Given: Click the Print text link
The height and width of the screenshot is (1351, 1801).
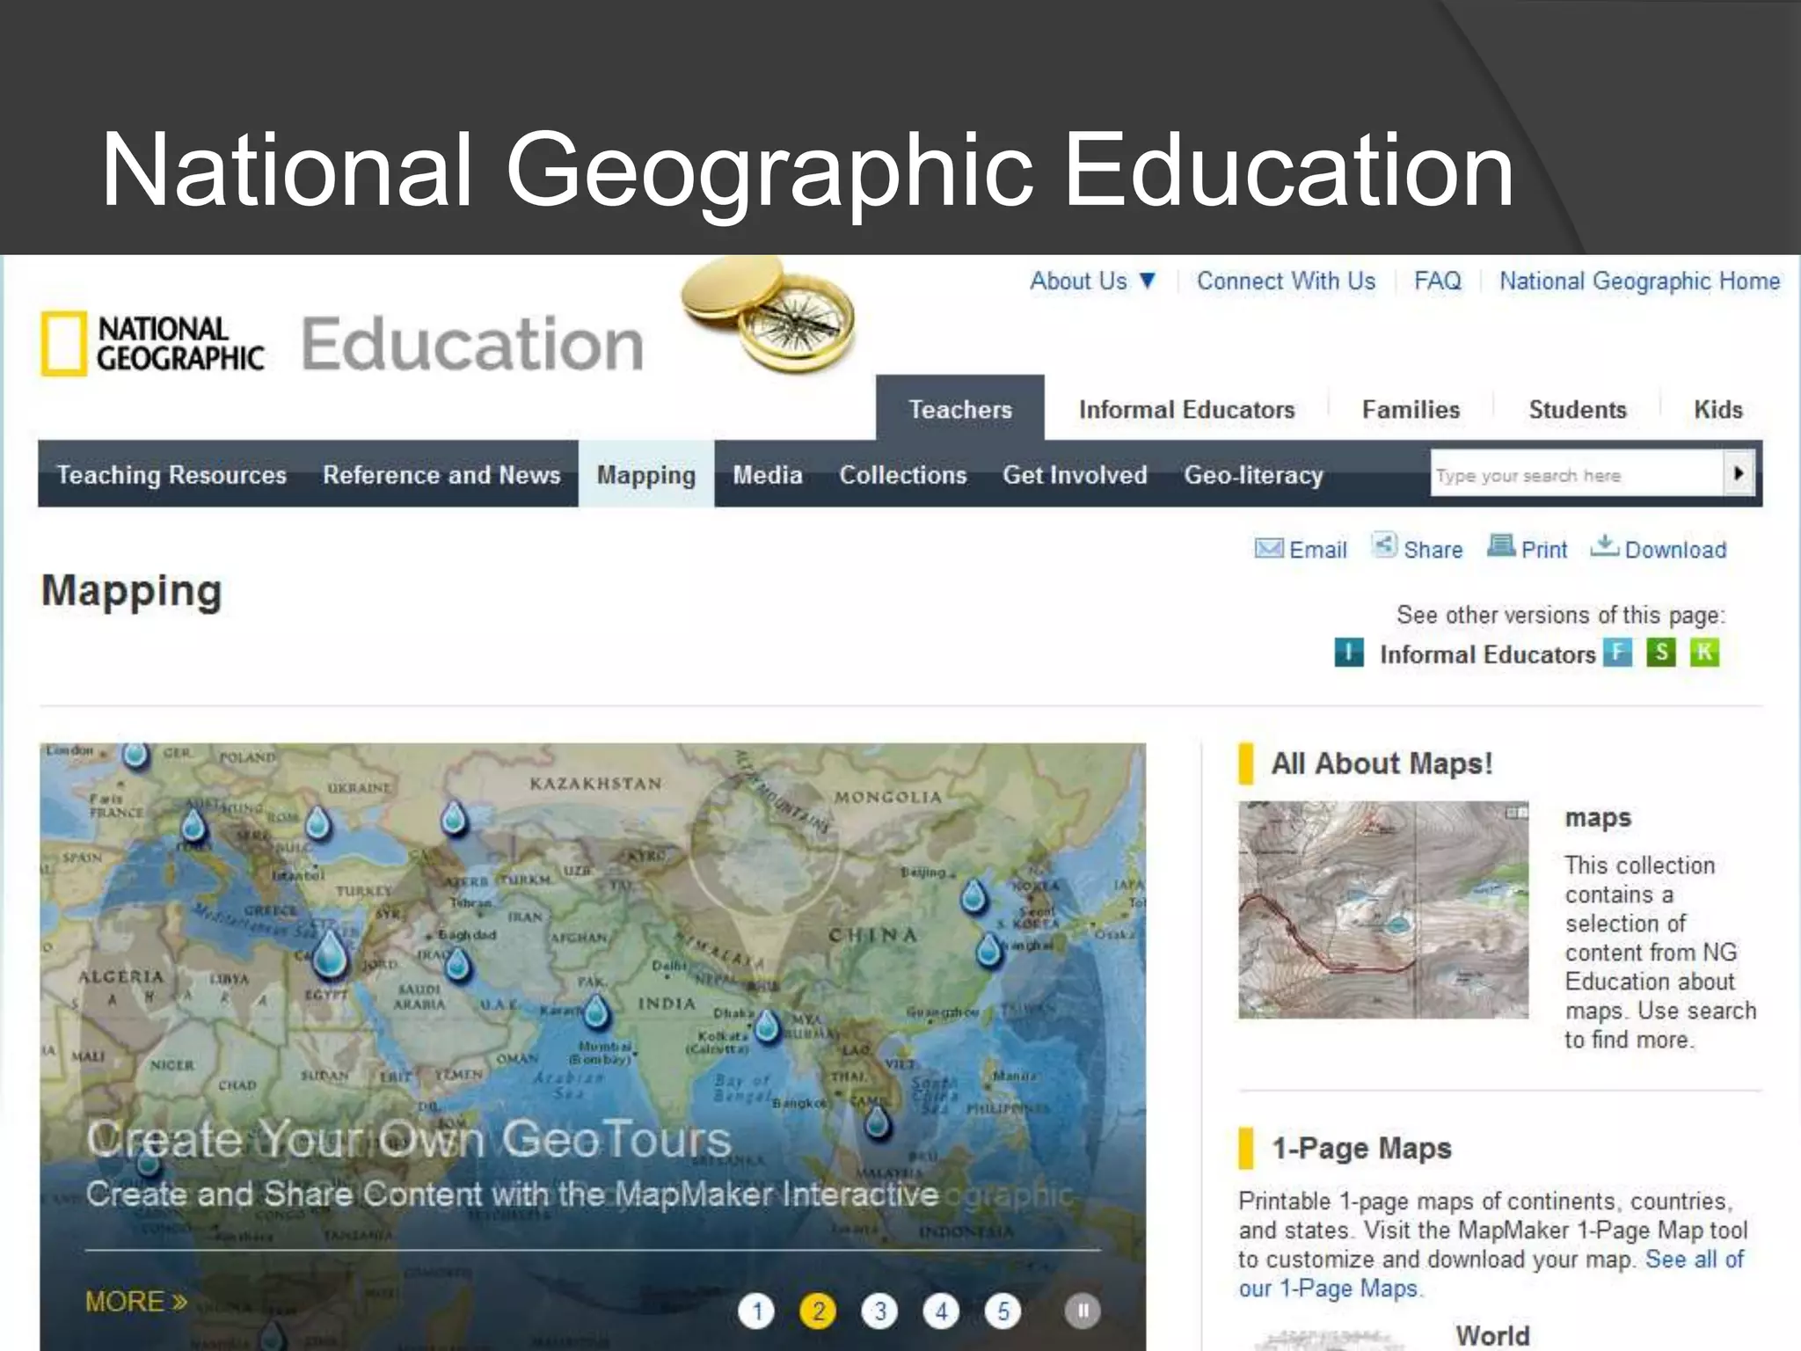Looking at the screenshot, I should 1543,550.
